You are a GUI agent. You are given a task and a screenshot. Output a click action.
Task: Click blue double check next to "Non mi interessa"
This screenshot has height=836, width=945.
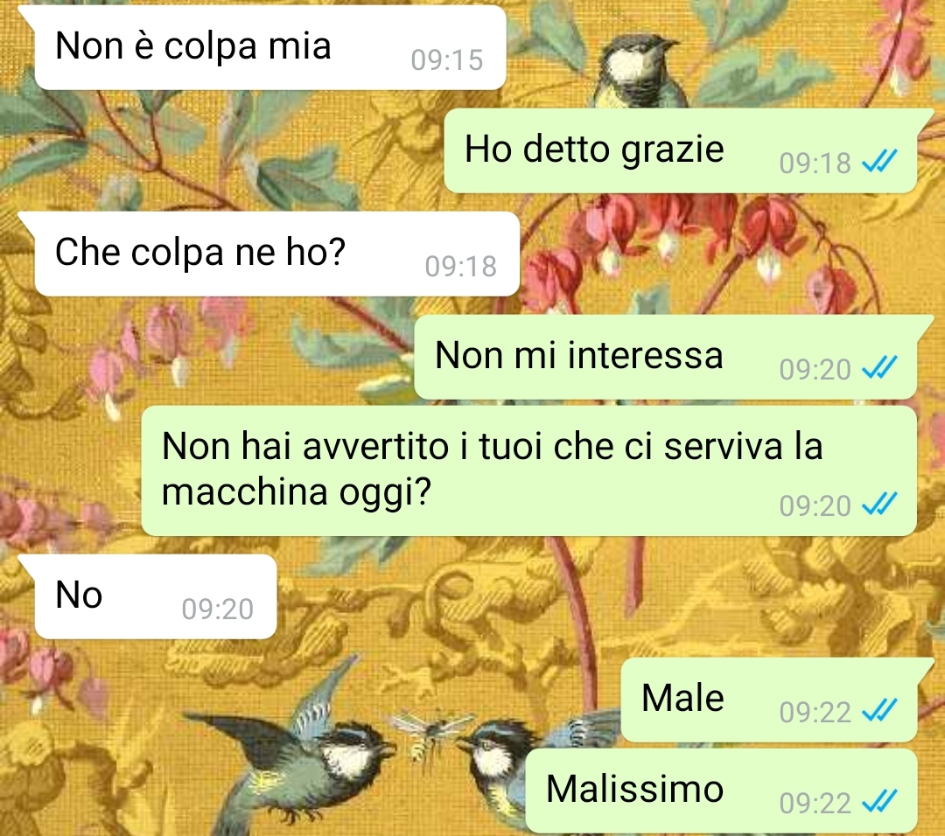coord(880,367)
